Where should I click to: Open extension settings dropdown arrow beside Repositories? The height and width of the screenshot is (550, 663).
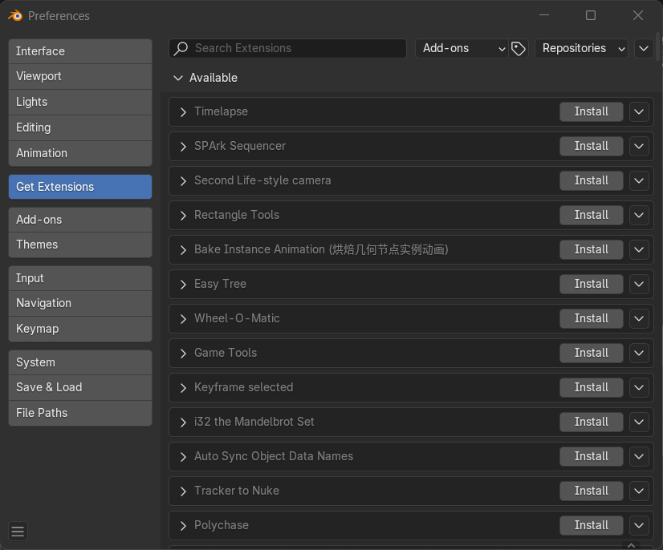[644, 49]
